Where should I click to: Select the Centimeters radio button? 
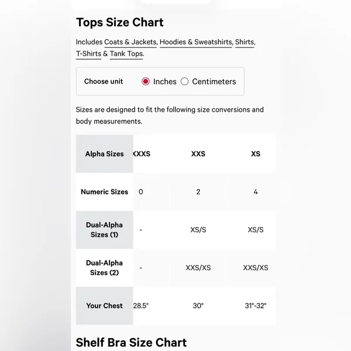(184, 81)
